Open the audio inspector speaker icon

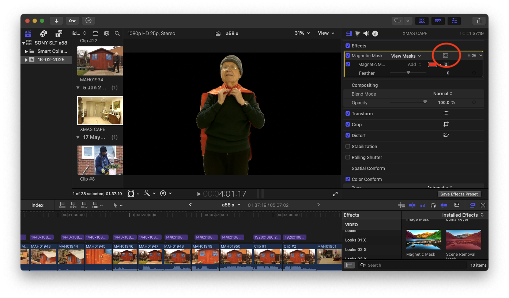366,34
